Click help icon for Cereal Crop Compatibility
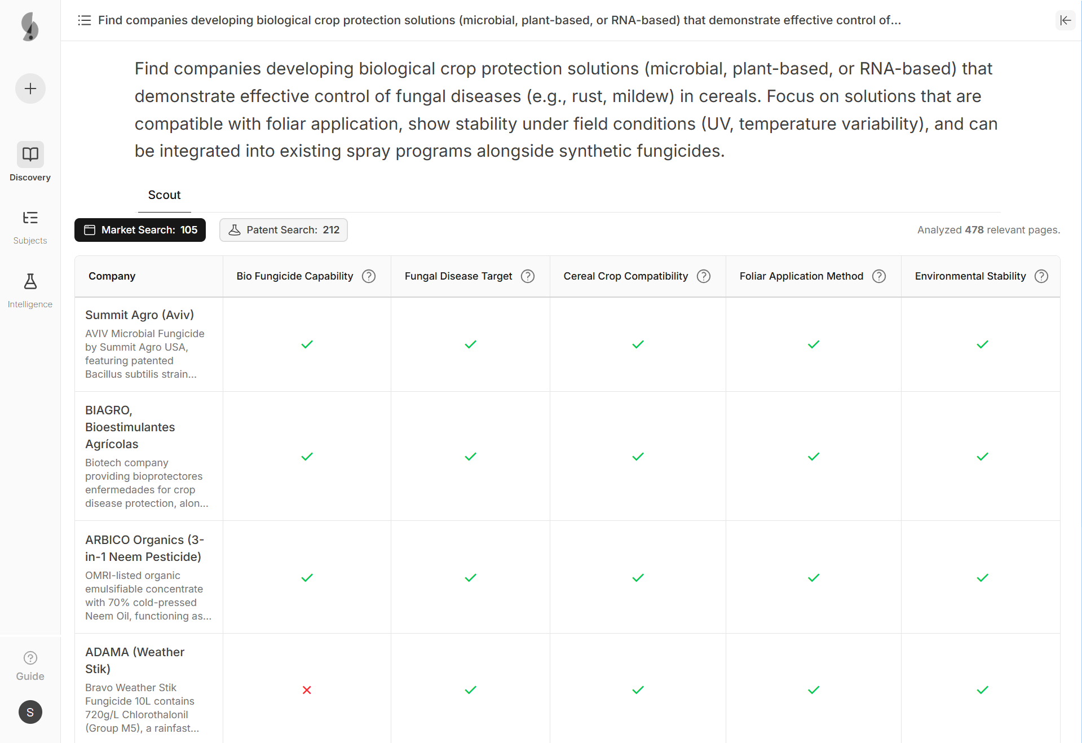 [704, 276]
